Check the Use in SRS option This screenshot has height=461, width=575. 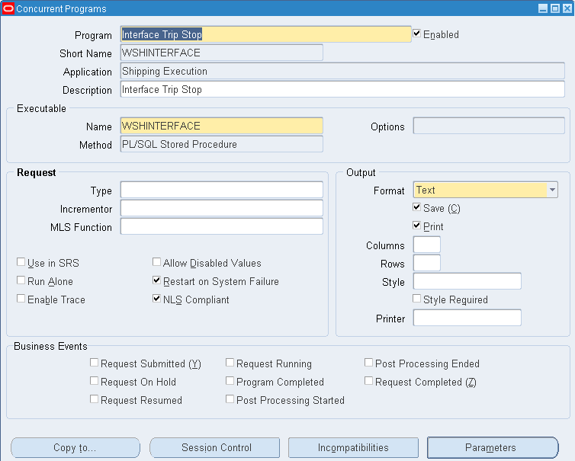coord(21,262)
